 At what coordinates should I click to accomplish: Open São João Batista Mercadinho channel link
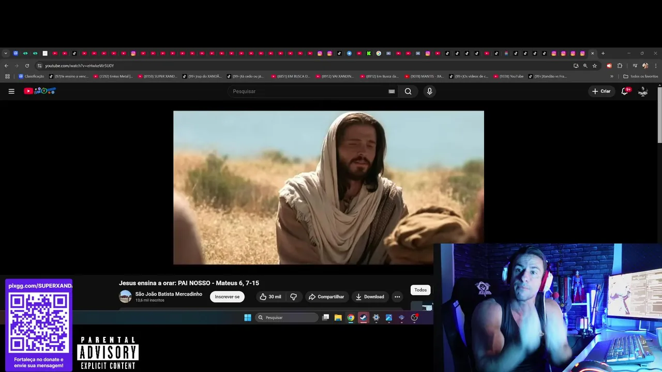169,293
